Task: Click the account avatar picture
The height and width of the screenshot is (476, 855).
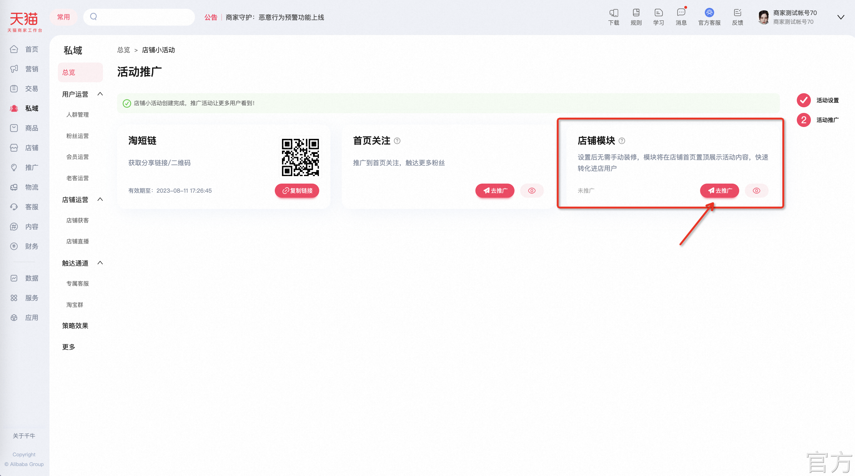Action: [763, 17]
